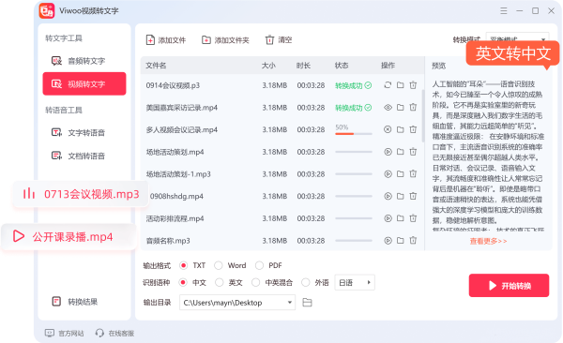Image resolution: width=563 pixels, height=343 pixels.
Task: Select 英文 recognition language
Action: coord(220,282)
